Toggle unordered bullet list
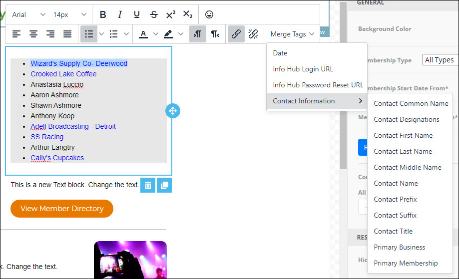459x279 pixels. point(89,34)
